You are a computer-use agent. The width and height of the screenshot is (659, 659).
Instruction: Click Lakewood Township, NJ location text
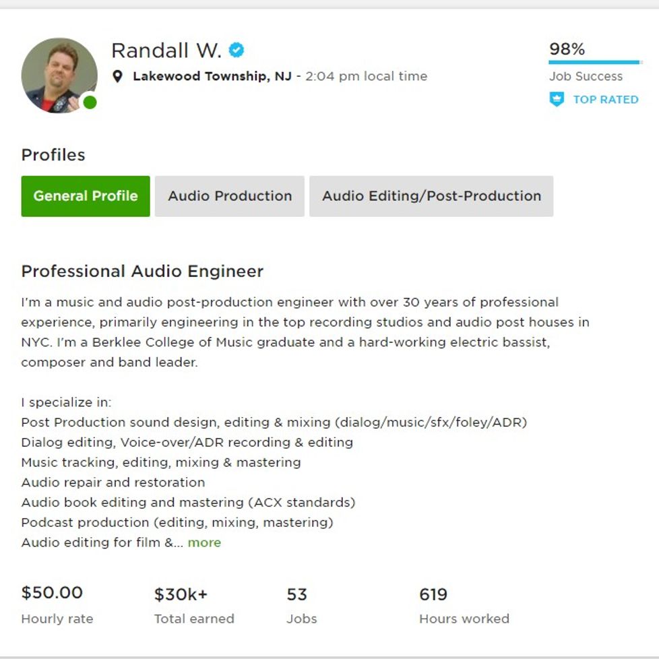(x=212, y=76)
